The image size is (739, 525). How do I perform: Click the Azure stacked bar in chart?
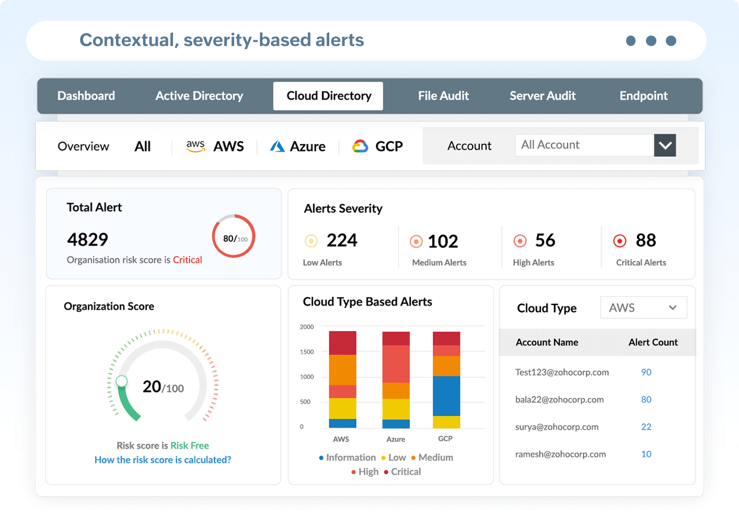[x=396, y=380]
